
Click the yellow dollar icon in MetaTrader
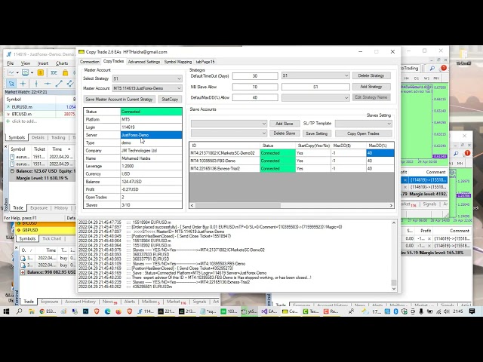coord(40,72)
